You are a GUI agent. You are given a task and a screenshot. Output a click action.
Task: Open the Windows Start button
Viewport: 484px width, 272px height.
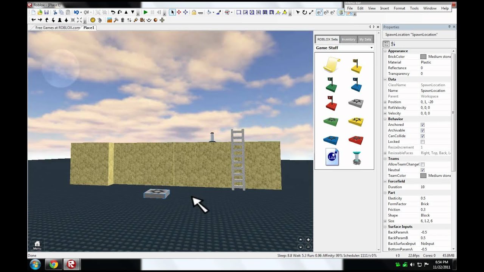35,264
